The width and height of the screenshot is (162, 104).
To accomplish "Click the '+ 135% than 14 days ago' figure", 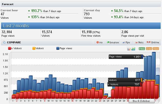I will [44, 17].
